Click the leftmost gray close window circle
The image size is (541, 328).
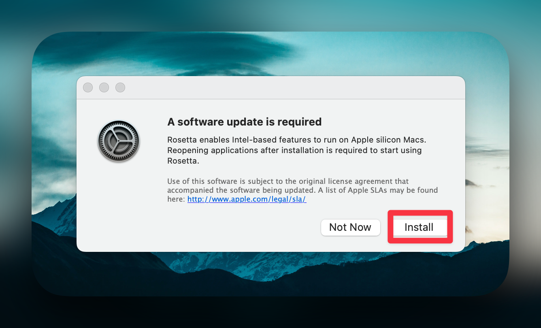[88, 87]
